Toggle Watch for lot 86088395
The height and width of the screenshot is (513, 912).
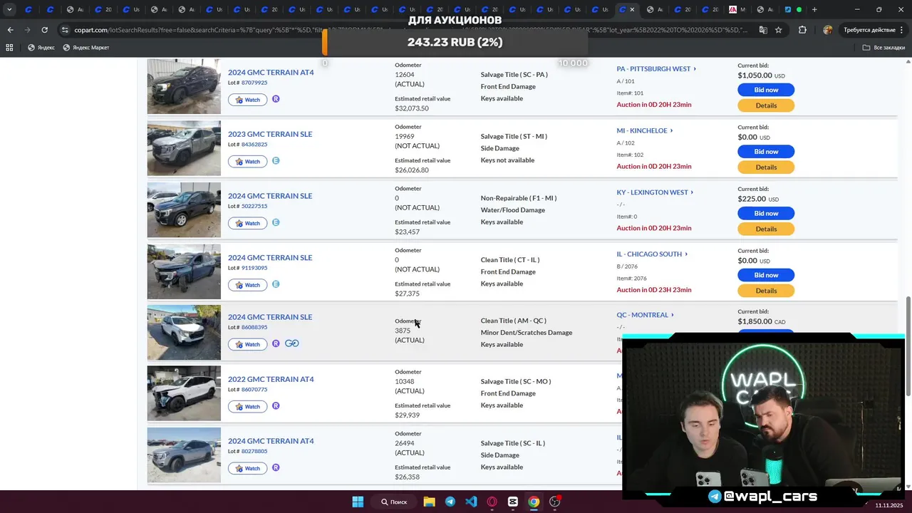247,344
